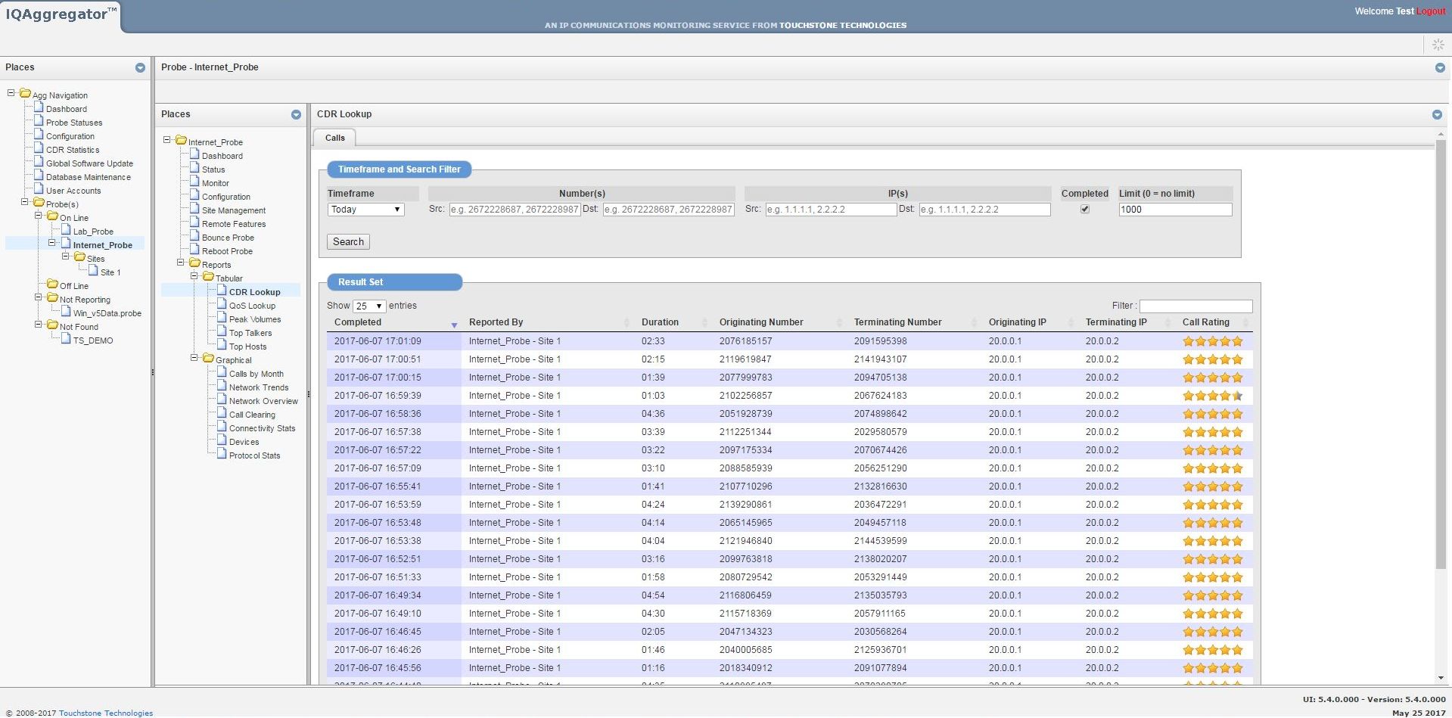Collapse the inner Places panel arrow icon
The height and width of the screenshot is (718, 1452).
pos(296,115)
